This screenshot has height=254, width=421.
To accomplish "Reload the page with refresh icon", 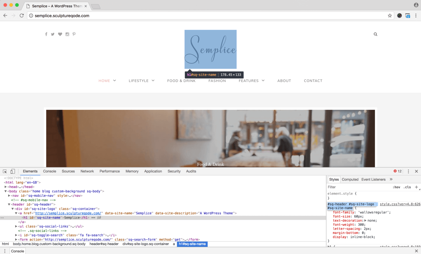I will pyautogui.click(x=22, y=15).
